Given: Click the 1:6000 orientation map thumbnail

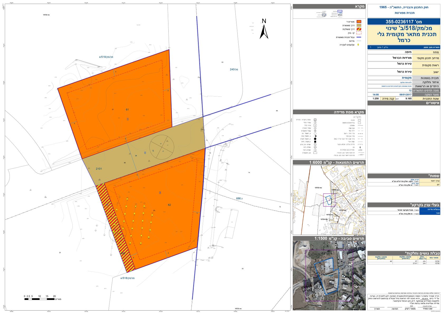Looking at the screenshot, I should point(329,200).
